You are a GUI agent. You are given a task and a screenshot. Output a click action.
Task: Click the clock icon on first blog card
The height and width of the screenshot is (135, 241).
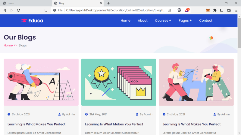coord(9,114)
